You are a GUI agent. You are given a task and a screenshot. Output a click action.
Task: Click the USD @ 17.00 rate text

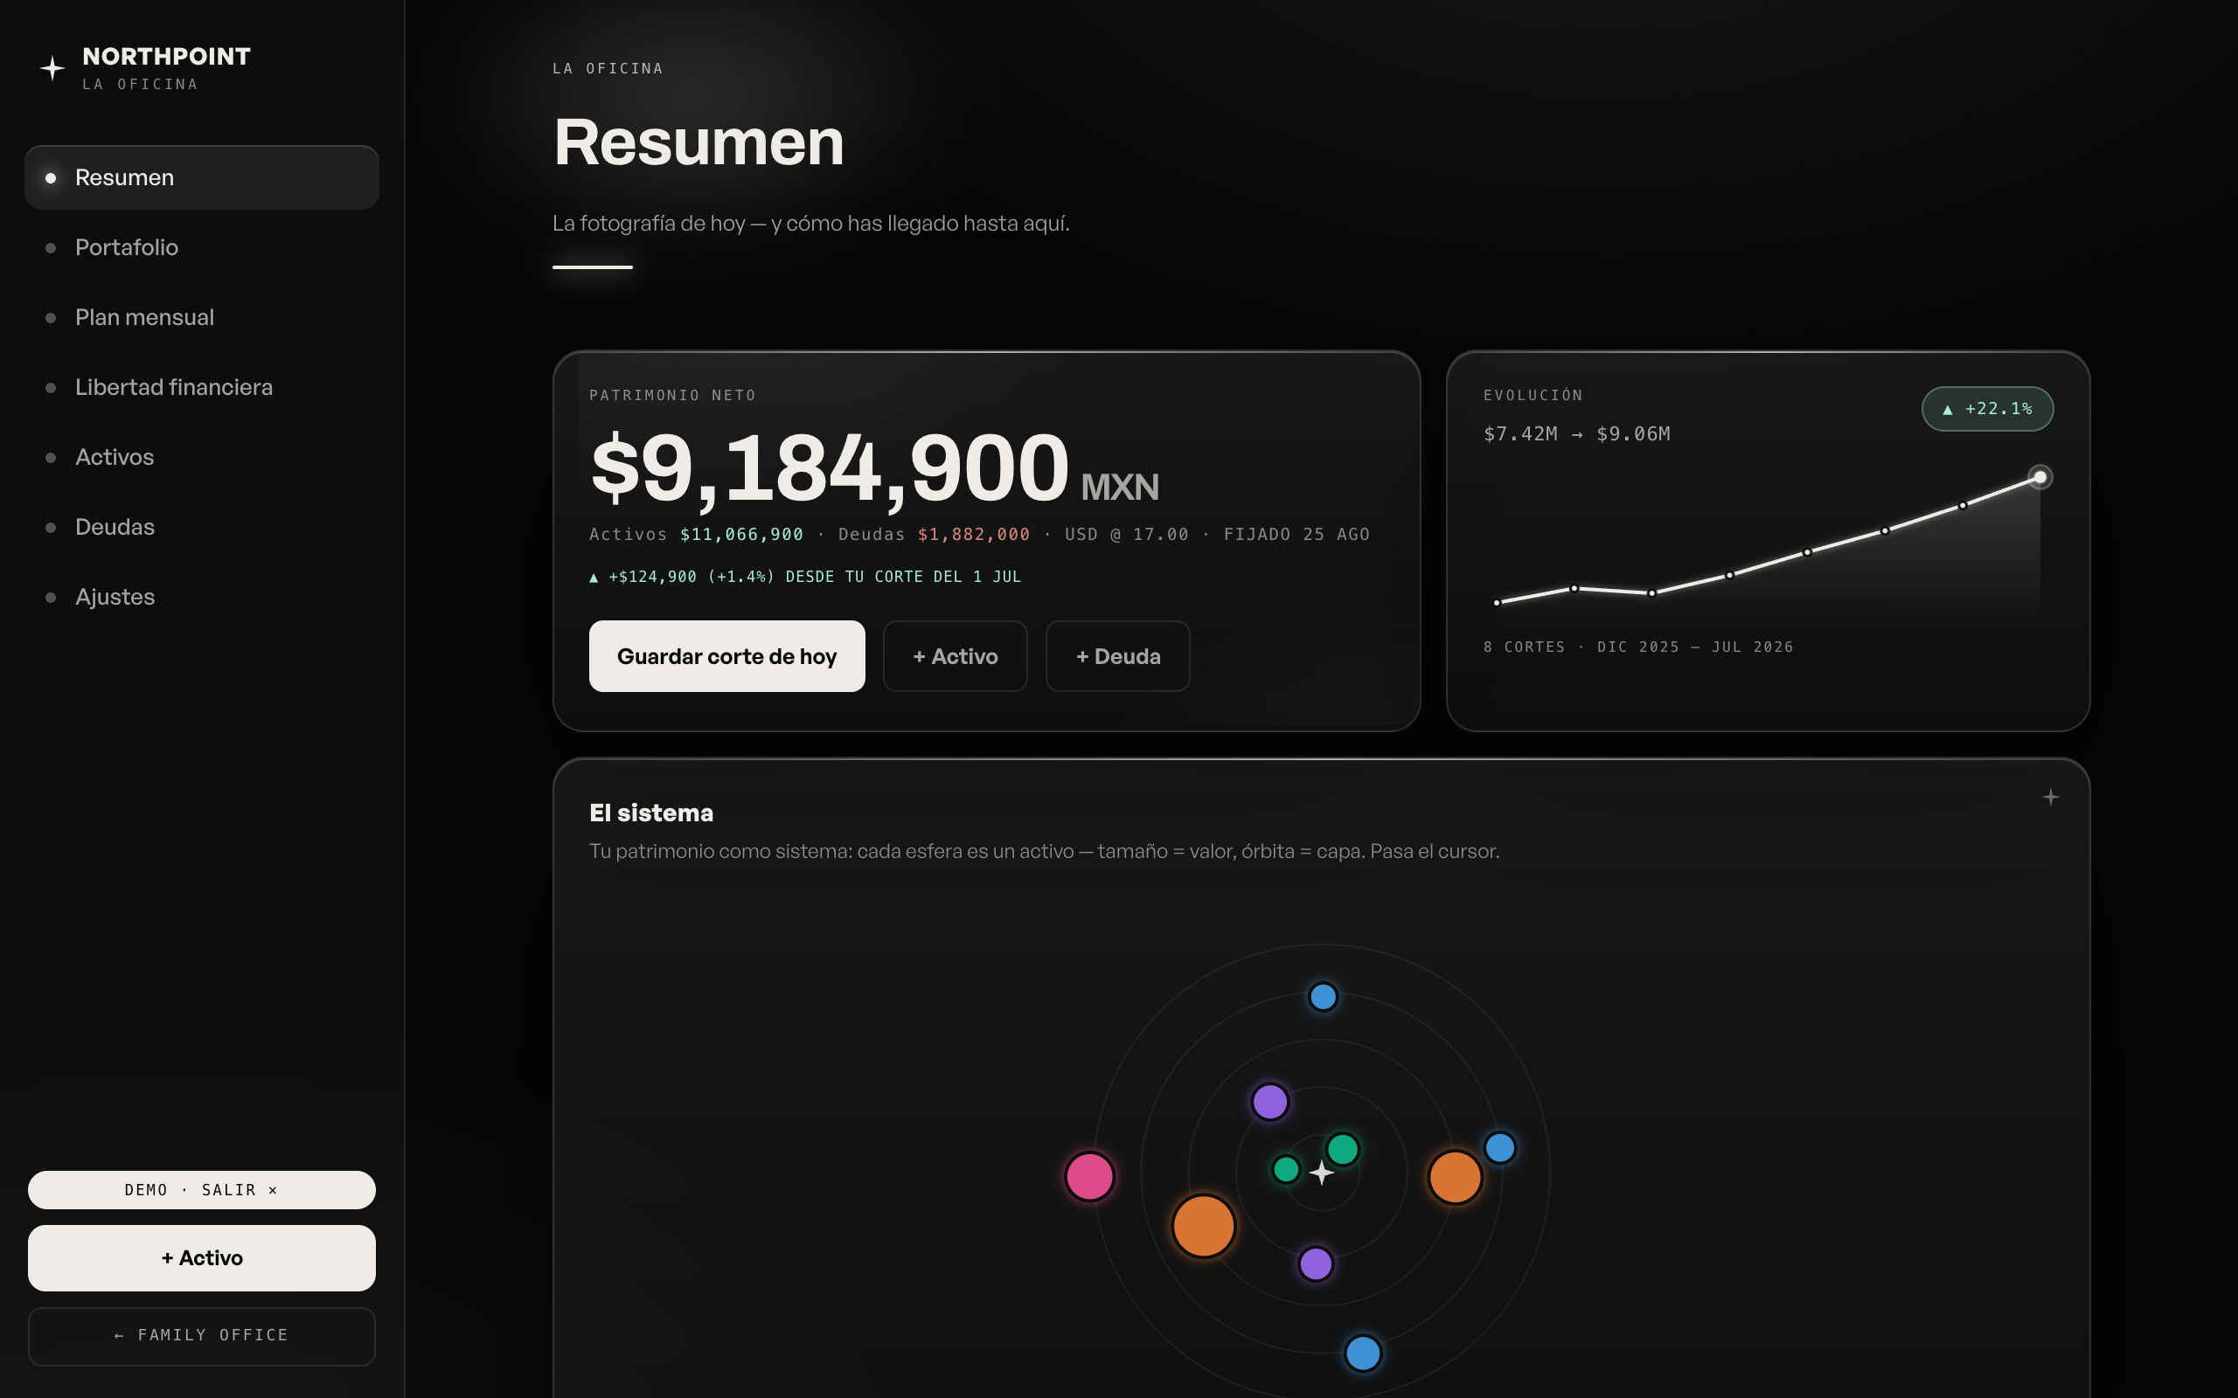1126,535
